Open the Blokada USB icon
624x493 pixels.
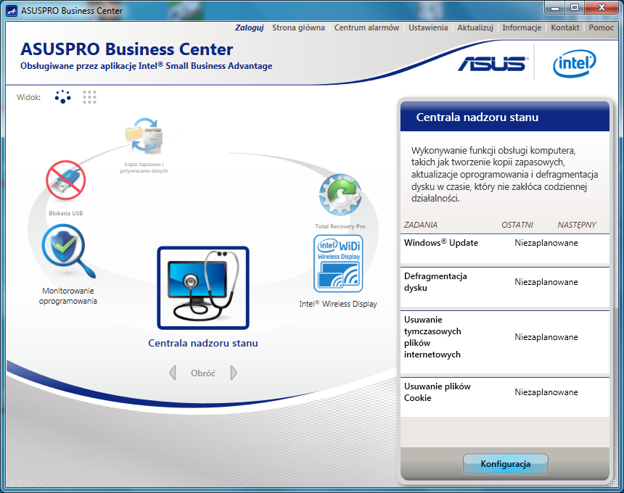[x=65, y=180]
